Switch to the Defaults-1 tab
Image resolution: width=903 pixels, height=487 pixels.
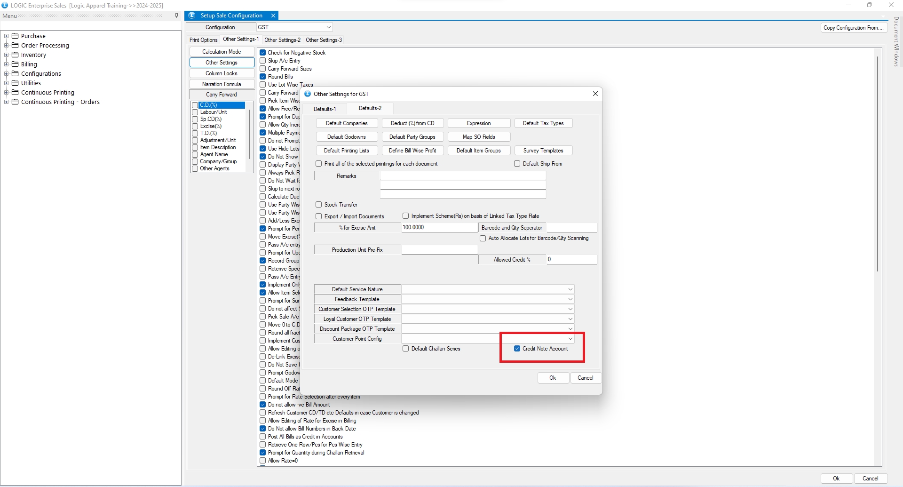click(x=325, y=109)
